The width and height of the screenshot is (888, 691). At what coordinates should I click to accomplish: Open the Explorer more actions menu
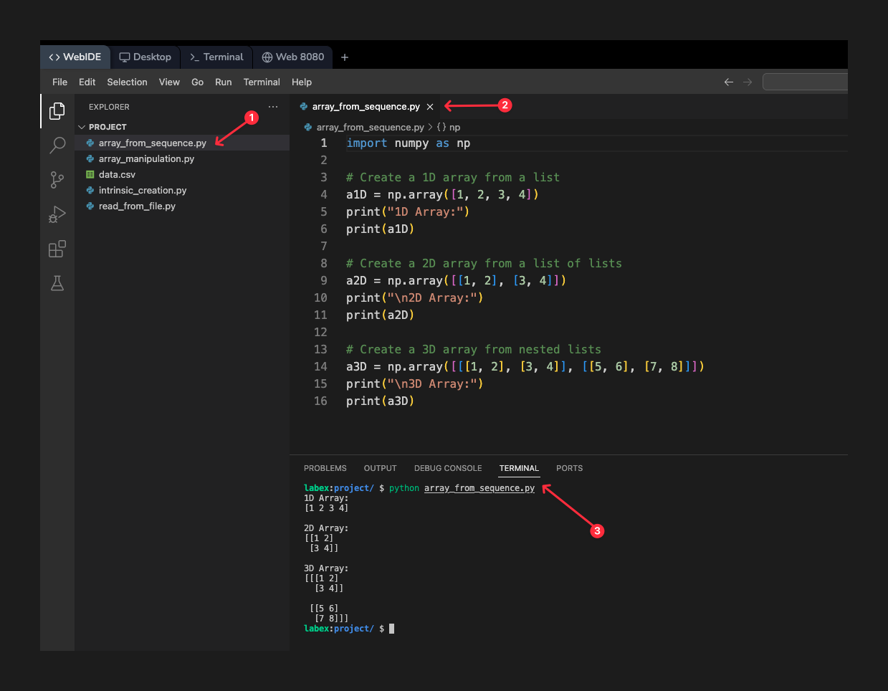272,106
